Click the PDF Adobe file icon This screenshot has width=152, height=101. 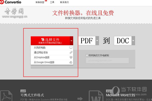pyautogui.click(x=6, y=96)
